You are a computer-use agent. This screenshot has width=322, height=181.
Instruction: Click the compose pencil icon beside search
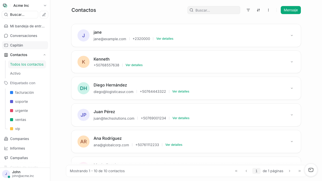[44, 15]
